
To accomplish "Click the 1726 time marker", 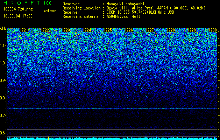I will coord(129,30).
